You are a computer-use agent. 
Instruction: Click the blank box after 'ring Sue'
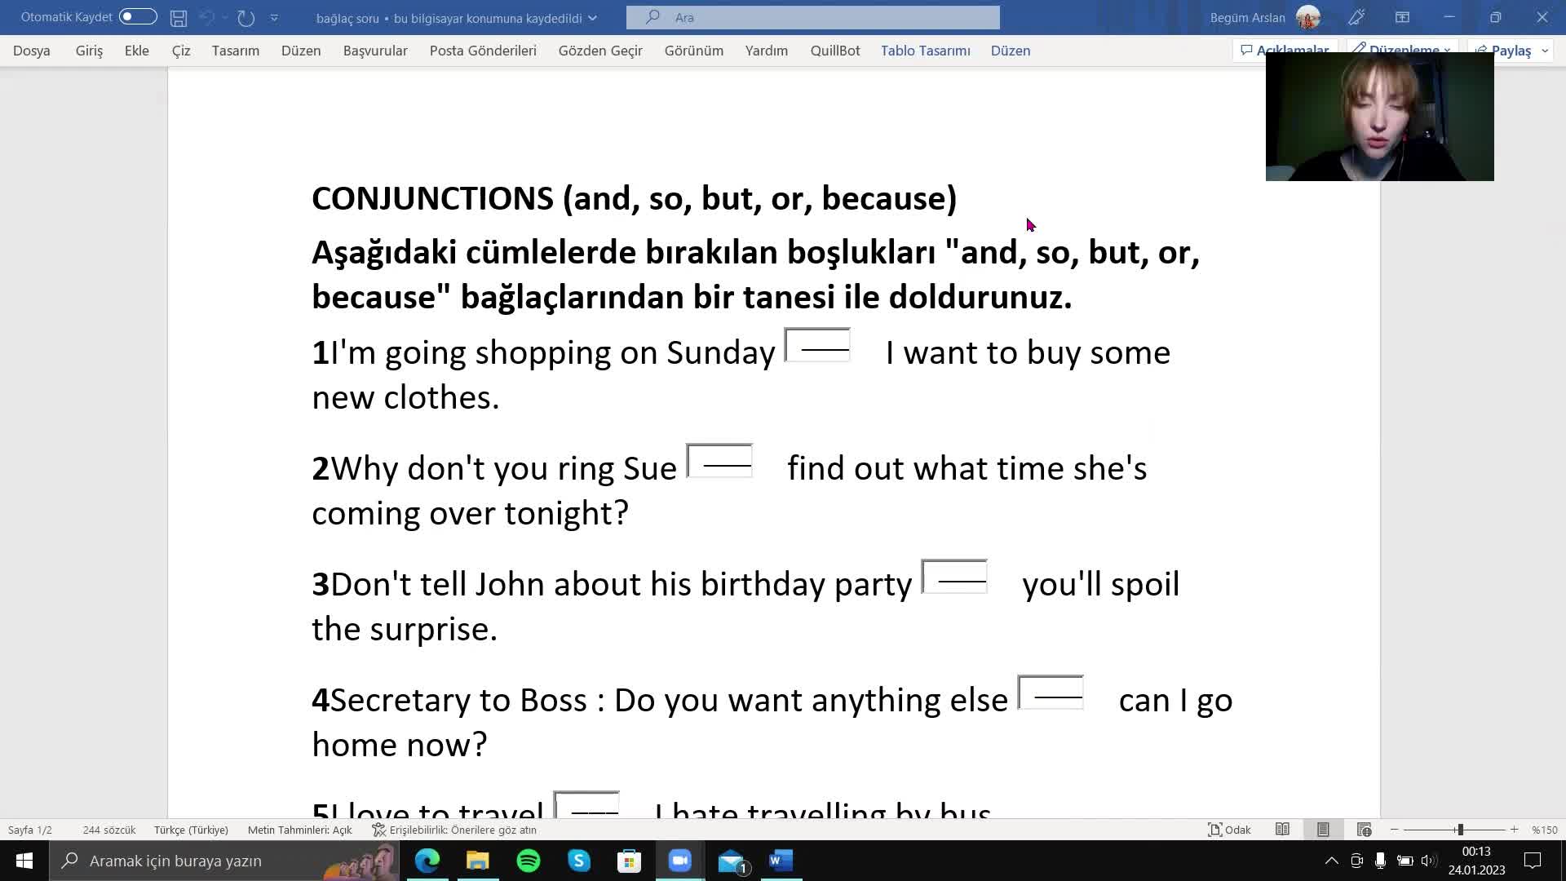pos(719,461)
